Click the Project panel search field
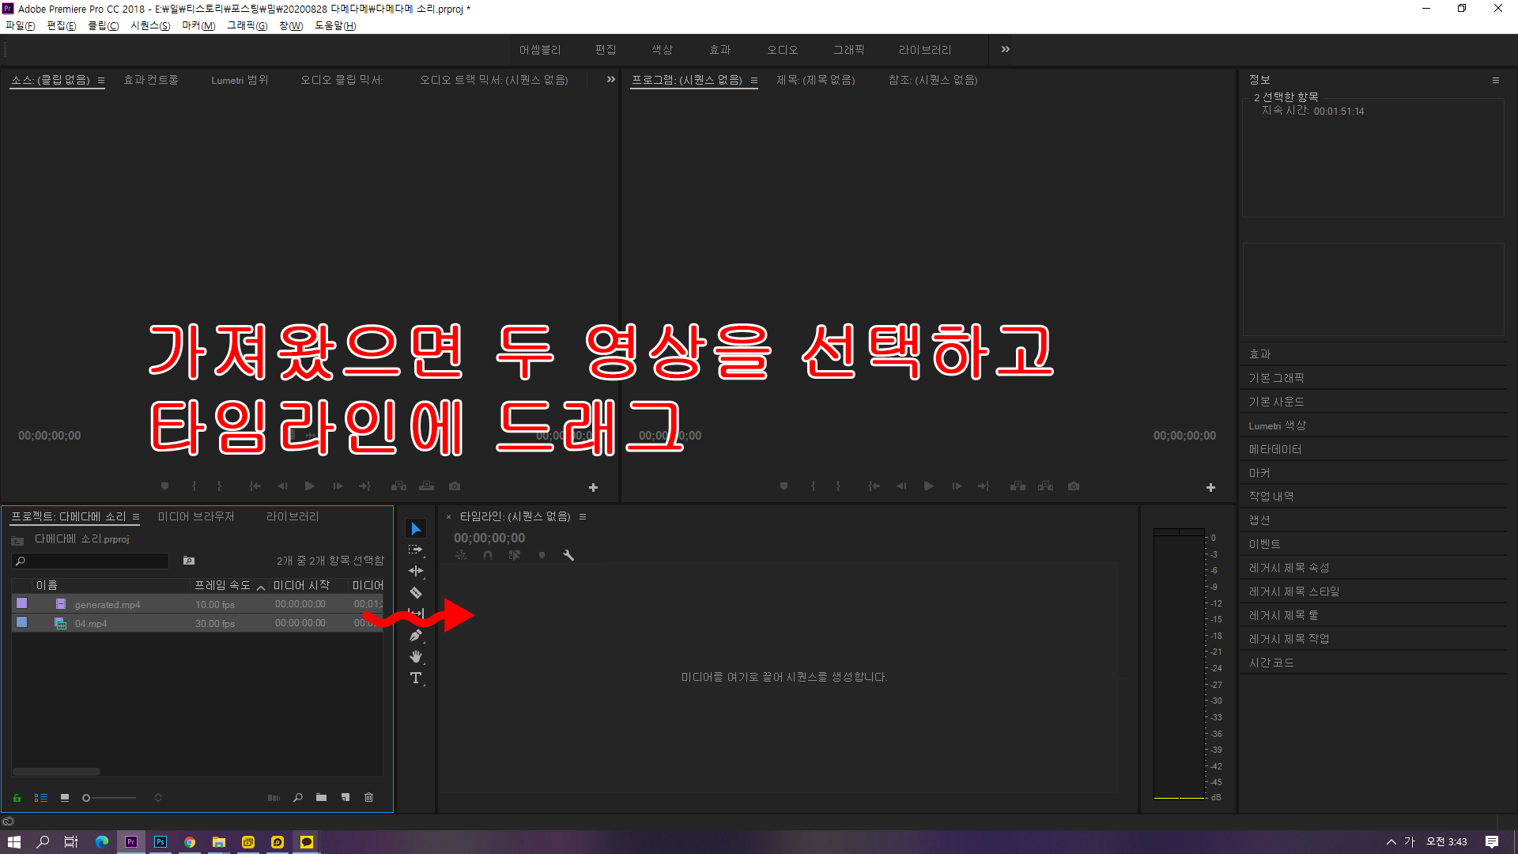Viewport: 1518px width, 854px height. tap(93, 561)
